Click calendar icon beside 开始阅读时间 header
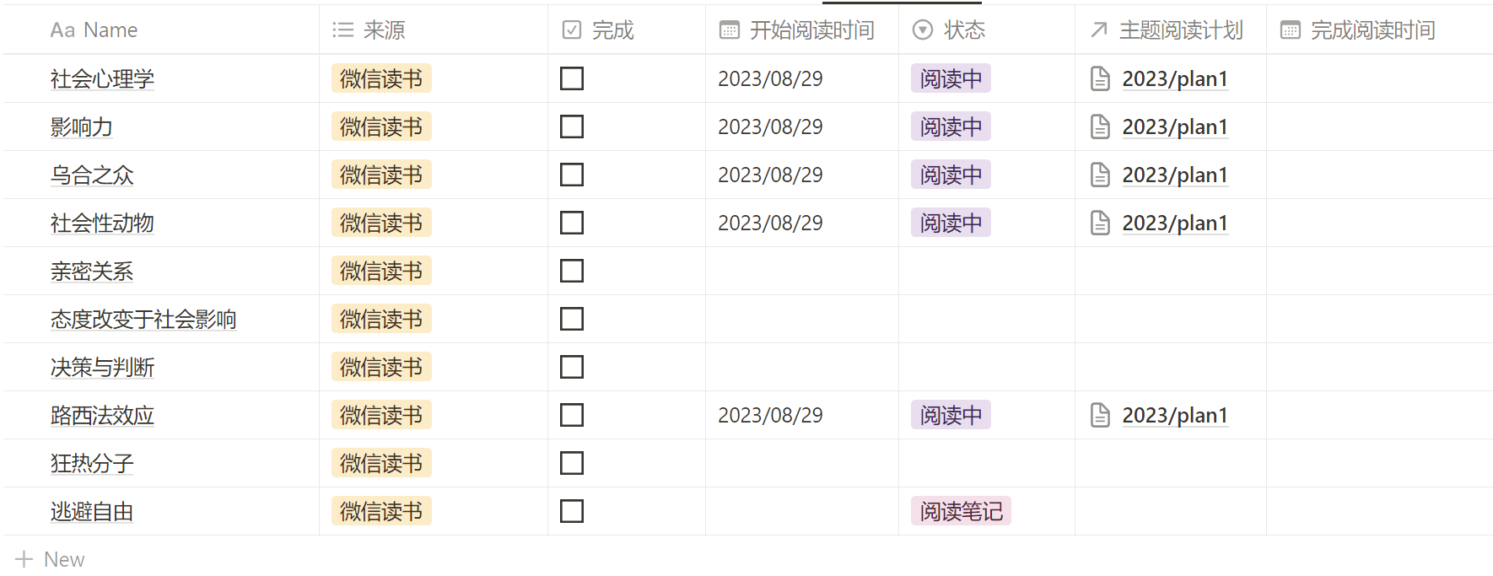 pyautogui.click(x=730, y=30)
